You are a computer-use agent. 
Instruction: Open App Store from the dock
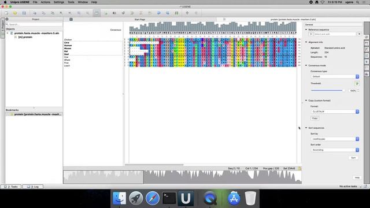(234, 198)
